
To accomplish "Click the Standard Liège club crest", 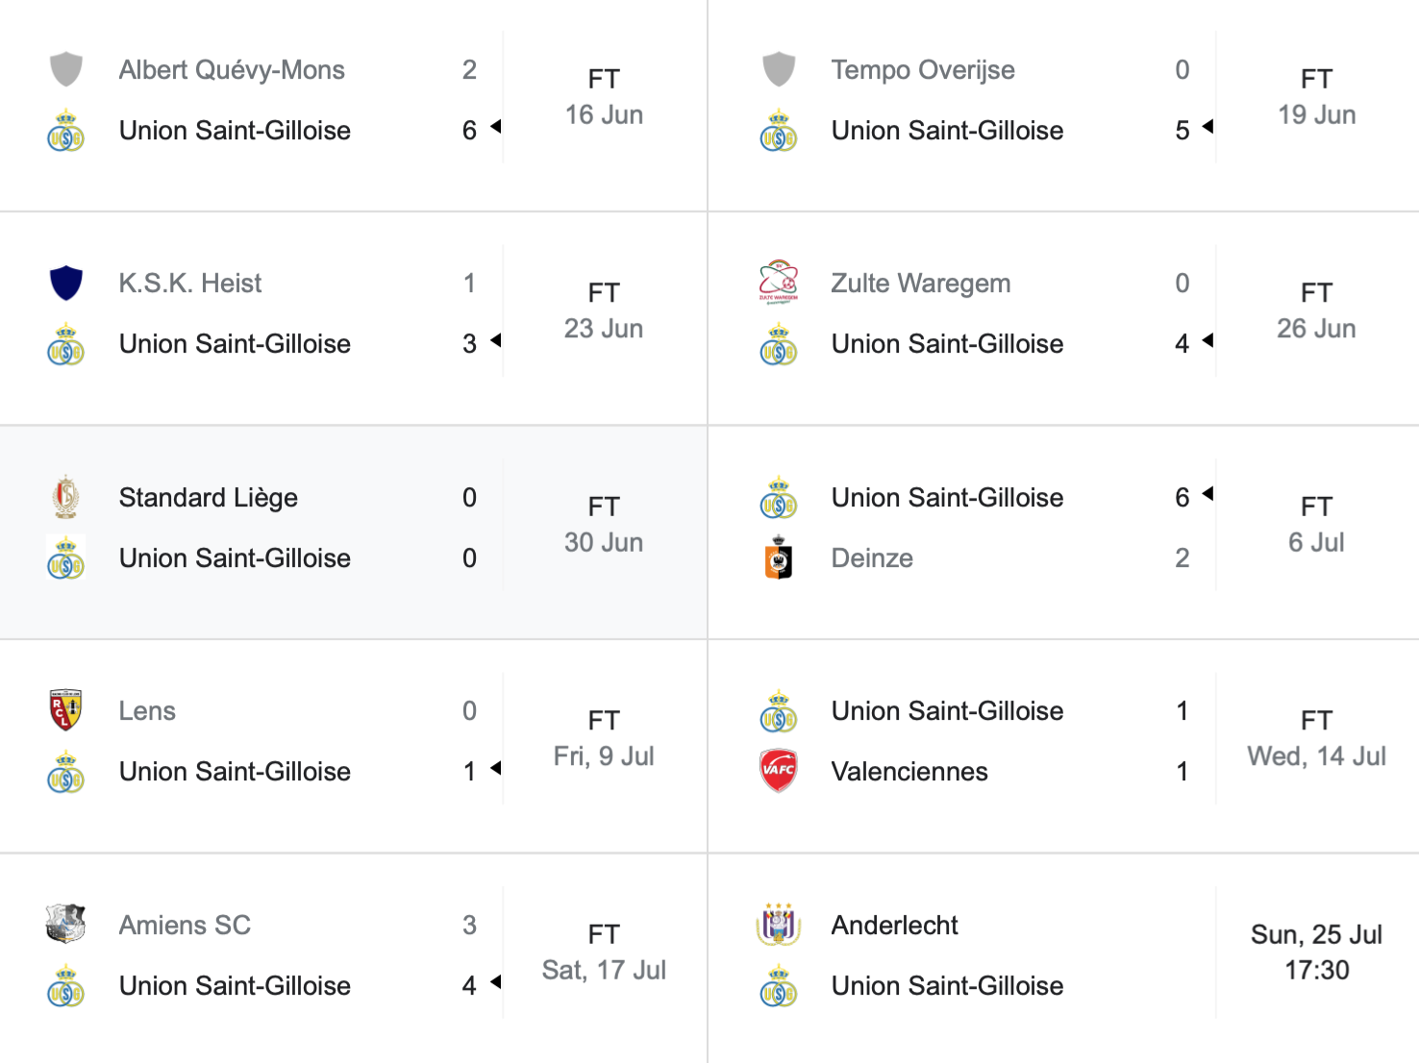I will (x=65, y=497).
